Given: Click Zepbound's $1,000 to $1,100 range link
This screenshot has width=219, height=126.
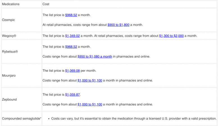Looking at the screenshot, I should tap(90, 104).
